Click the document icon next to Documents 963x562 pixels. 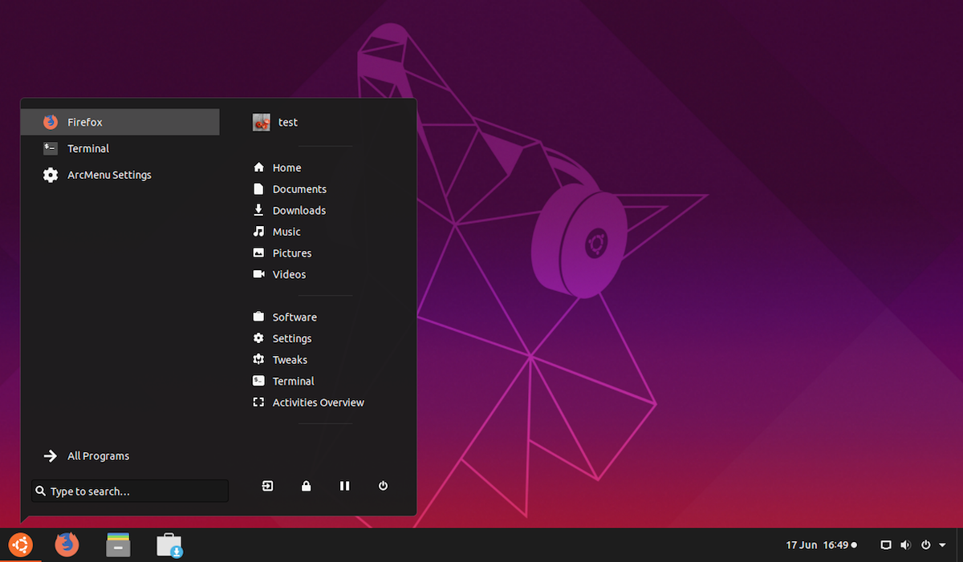point(258,189)
